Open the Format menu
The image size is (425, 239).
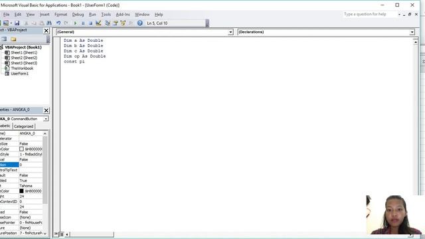pyautogui.click(x=60, y=15)
